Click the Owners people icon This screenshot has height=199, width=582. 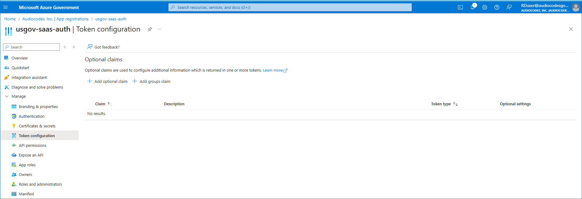14,174
